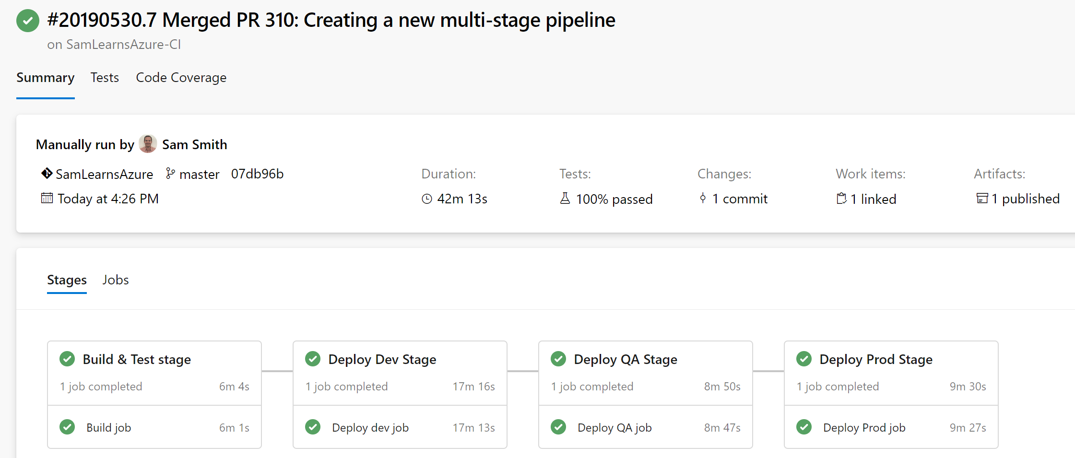Click Sam Smith's avatar photo
The height and width of the screenshot is (458, 1075).
tap(148, 144)
